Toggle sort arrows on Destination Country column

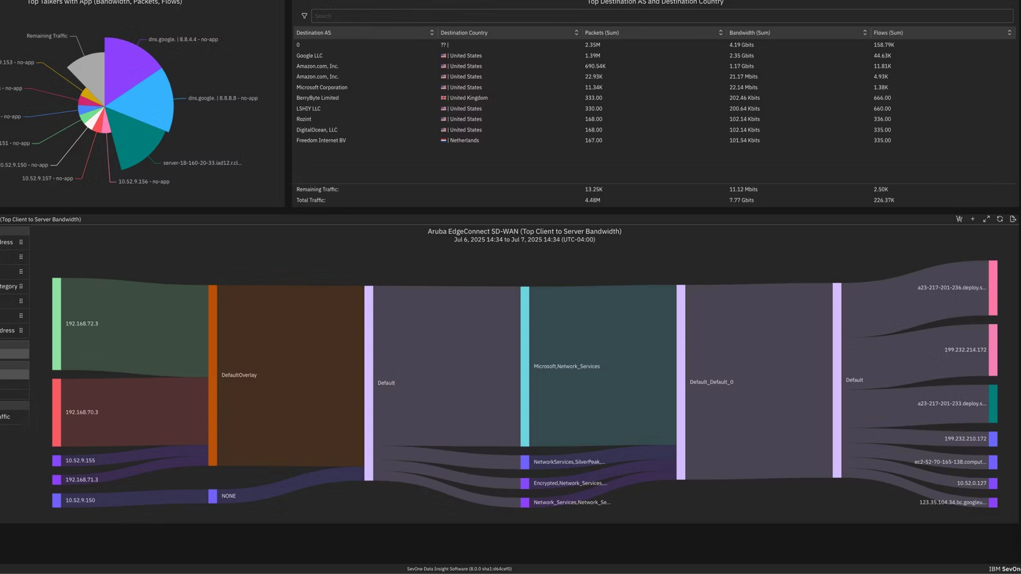point(576,33)
